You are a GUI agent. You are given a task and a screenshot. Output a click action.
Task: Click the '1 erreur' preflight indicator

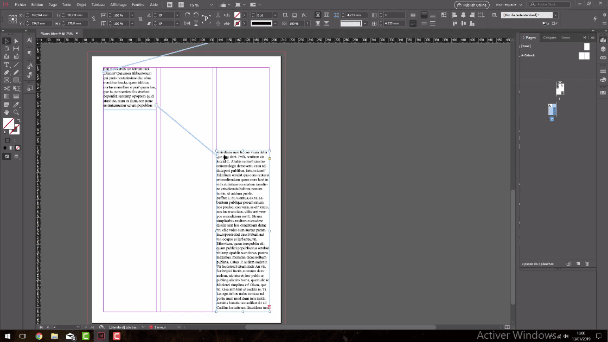point(161,327)
